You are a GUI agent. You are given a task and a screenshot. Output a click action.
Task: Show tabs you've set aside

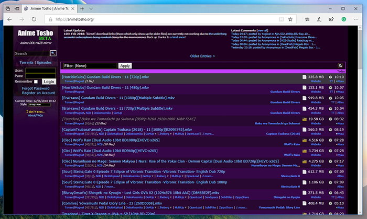pyautogui.click(x=8, y=9)
